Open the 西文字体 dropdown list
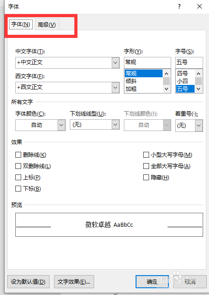This screenshot has height=295, width=209. [116, 88]
